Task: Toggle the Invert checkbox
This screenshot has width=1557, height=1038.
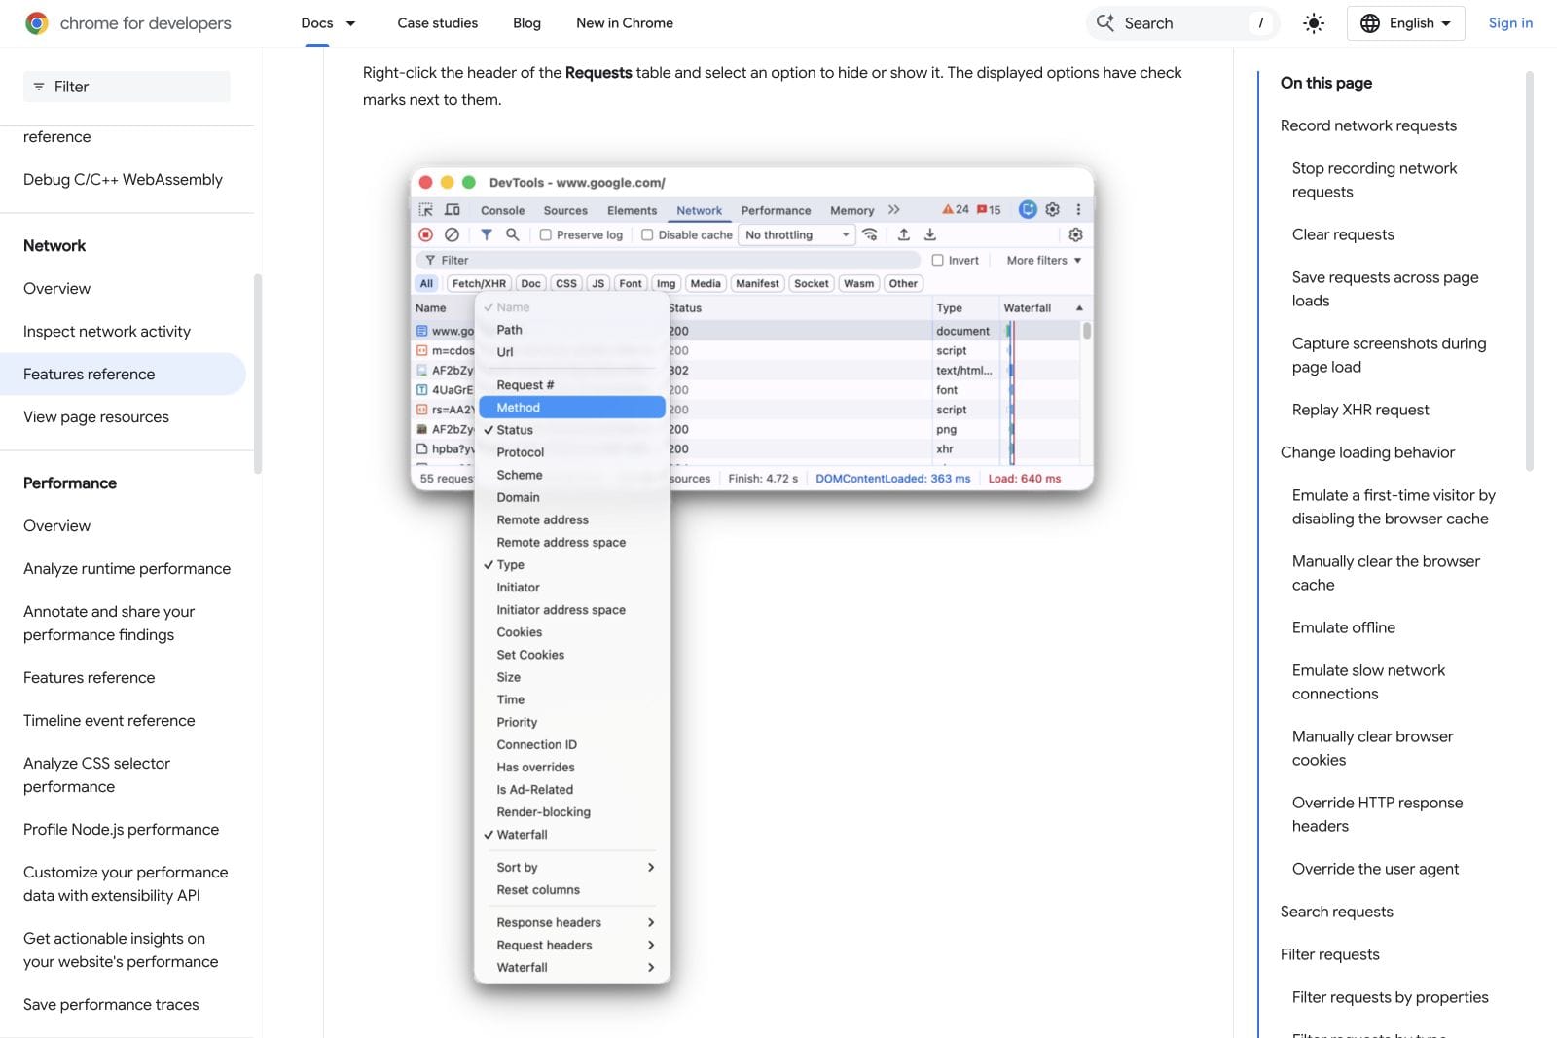Action: [x=938, y=260]
